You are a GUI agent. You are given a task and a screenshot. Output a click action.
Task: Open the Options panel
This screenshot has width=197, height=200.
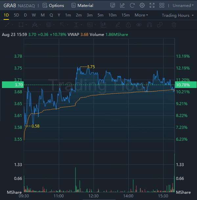[53, 6]
